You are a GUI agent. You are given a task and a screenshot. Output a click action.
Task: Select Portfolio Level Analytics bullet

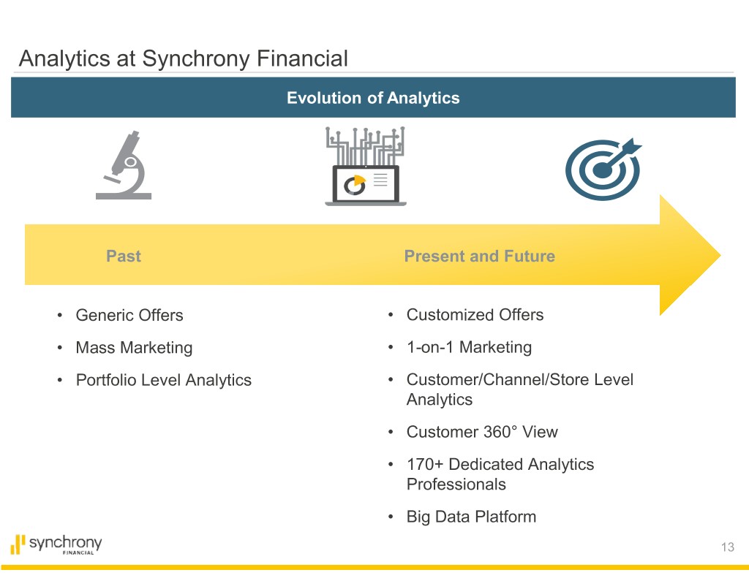[163, 380]
